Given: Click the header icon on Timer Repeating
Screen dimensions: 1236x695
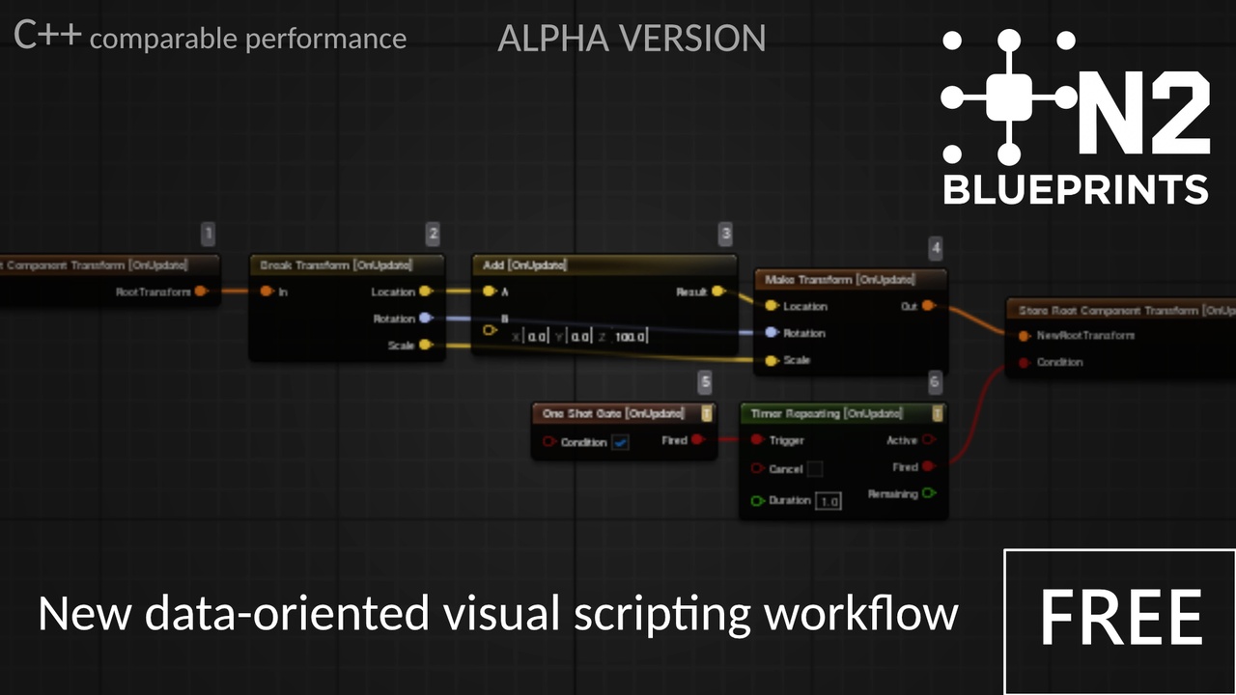Looking at the screenshot, I should tap(937, 413).
